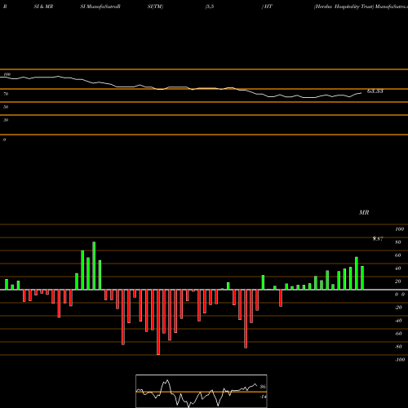Click the RSI value label 63.33
Viewport: 408px width, 408px height.
[x=375, y=91]
